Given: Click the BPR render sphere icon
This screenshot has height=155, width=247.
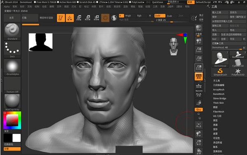Looking at the screenshot, I should tap(199, 28).
